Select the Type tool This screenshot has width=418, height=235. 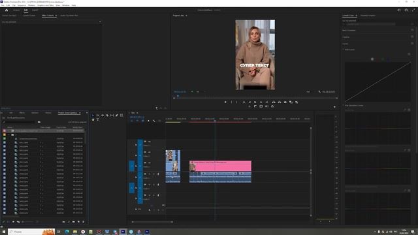98,120
